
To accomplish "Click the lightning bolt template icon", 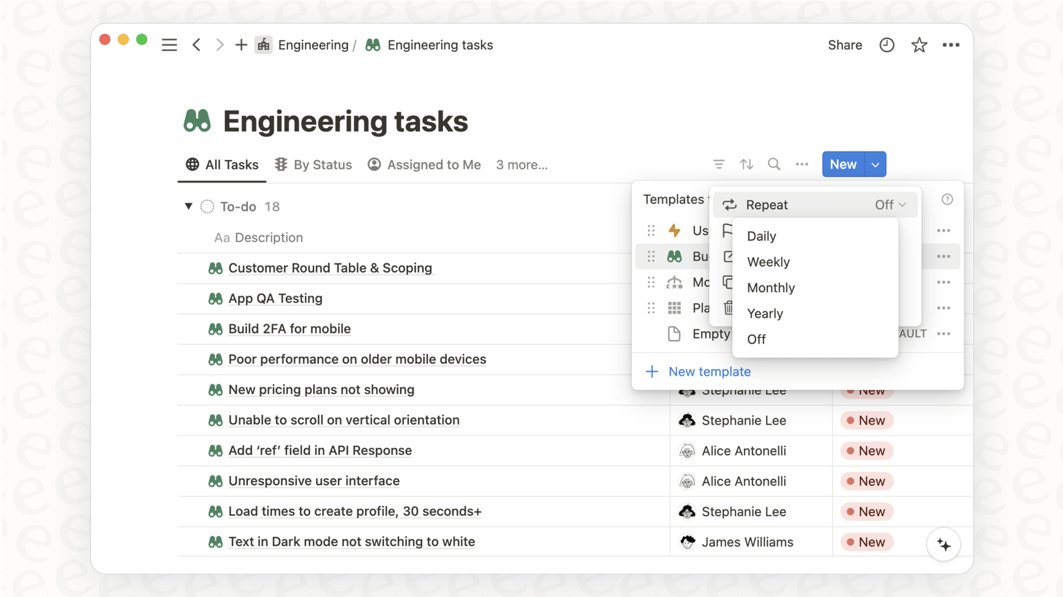I will pyautogui.click(x=675, y=231).
